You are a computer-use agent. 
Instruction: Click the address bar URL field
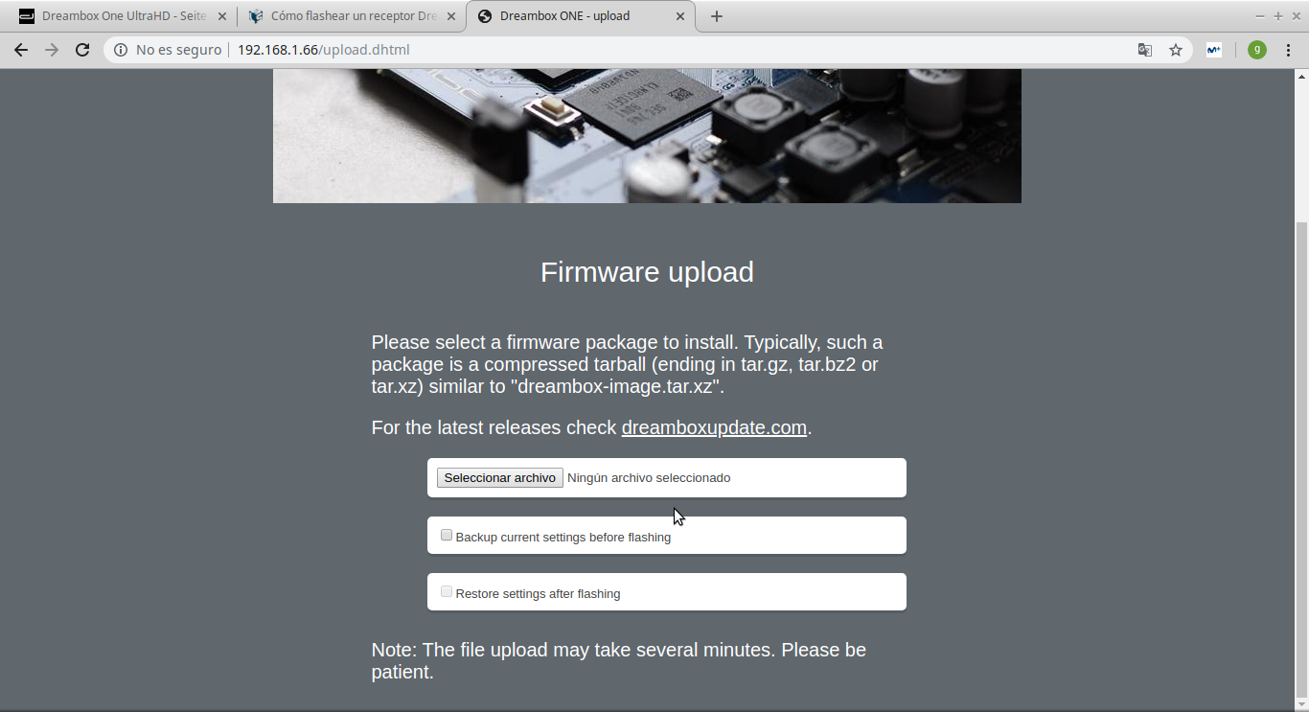pyautogui.click(x=623, y=50)
